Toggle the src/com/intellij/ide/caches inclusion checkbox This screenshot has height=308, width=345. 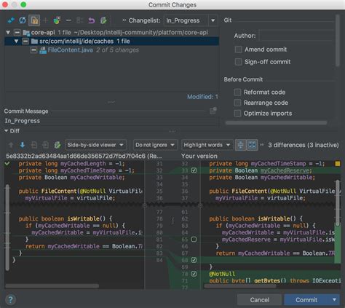click(25, 42)
